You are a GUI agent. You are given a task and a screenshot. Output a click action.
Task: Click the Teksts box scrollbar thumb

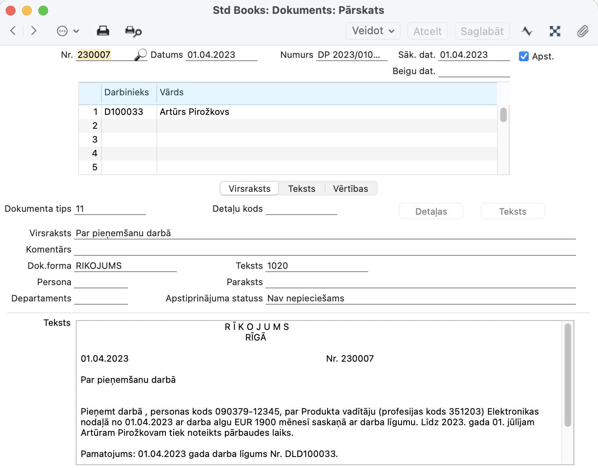coord(568,375)
